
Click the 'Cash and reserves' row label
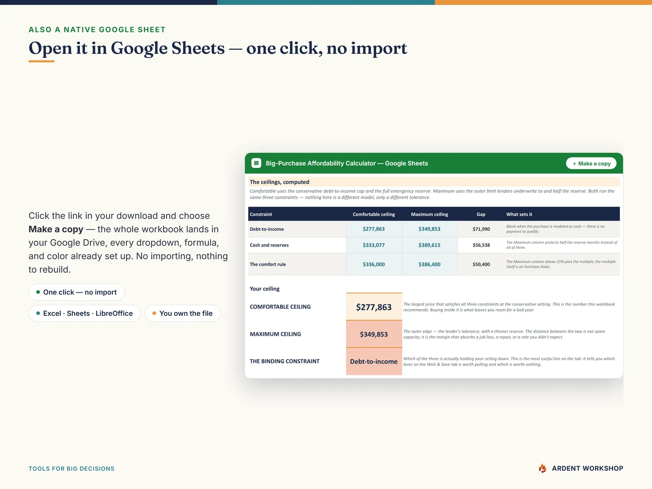click(x=269, y=245)
